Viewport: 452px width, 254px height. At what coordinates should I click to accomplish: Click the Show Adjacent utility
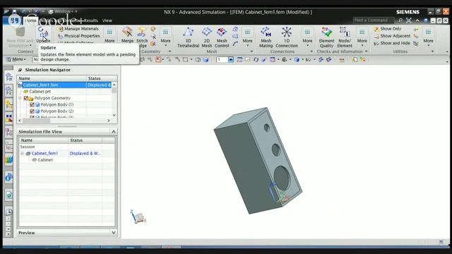point(392,36)
